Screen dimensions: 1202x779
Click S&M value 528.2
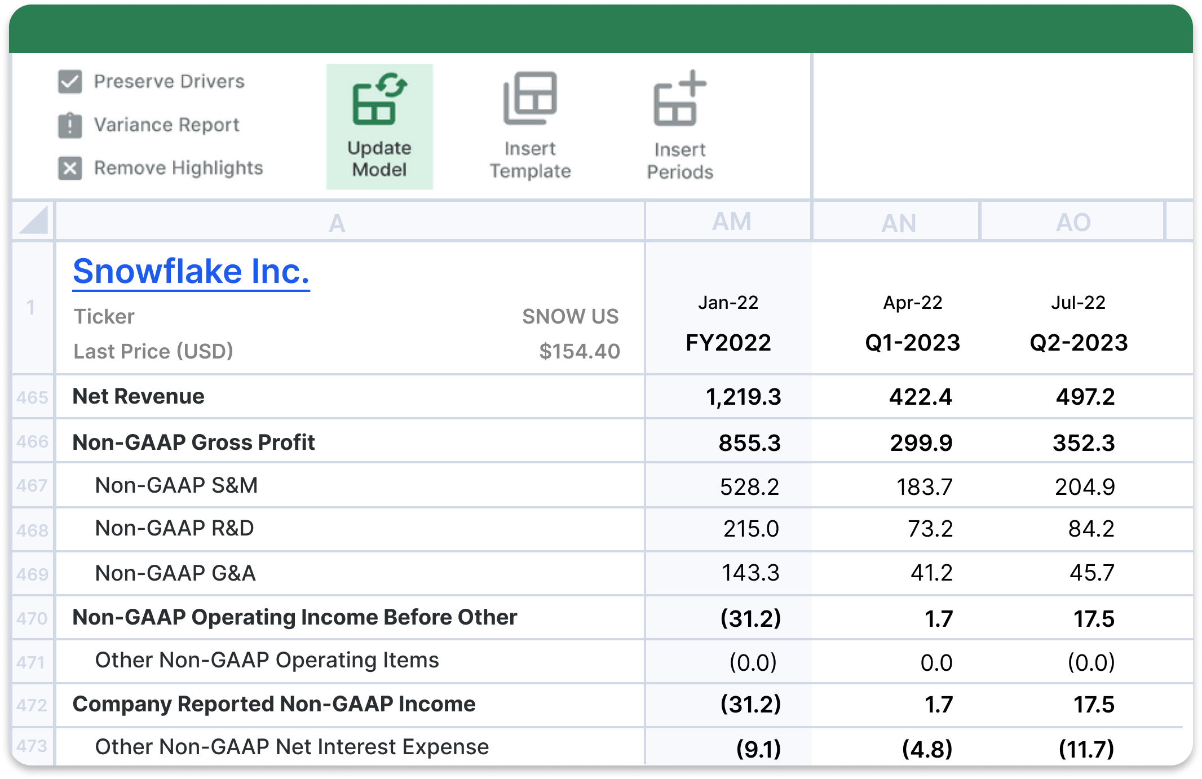(749, 487)
